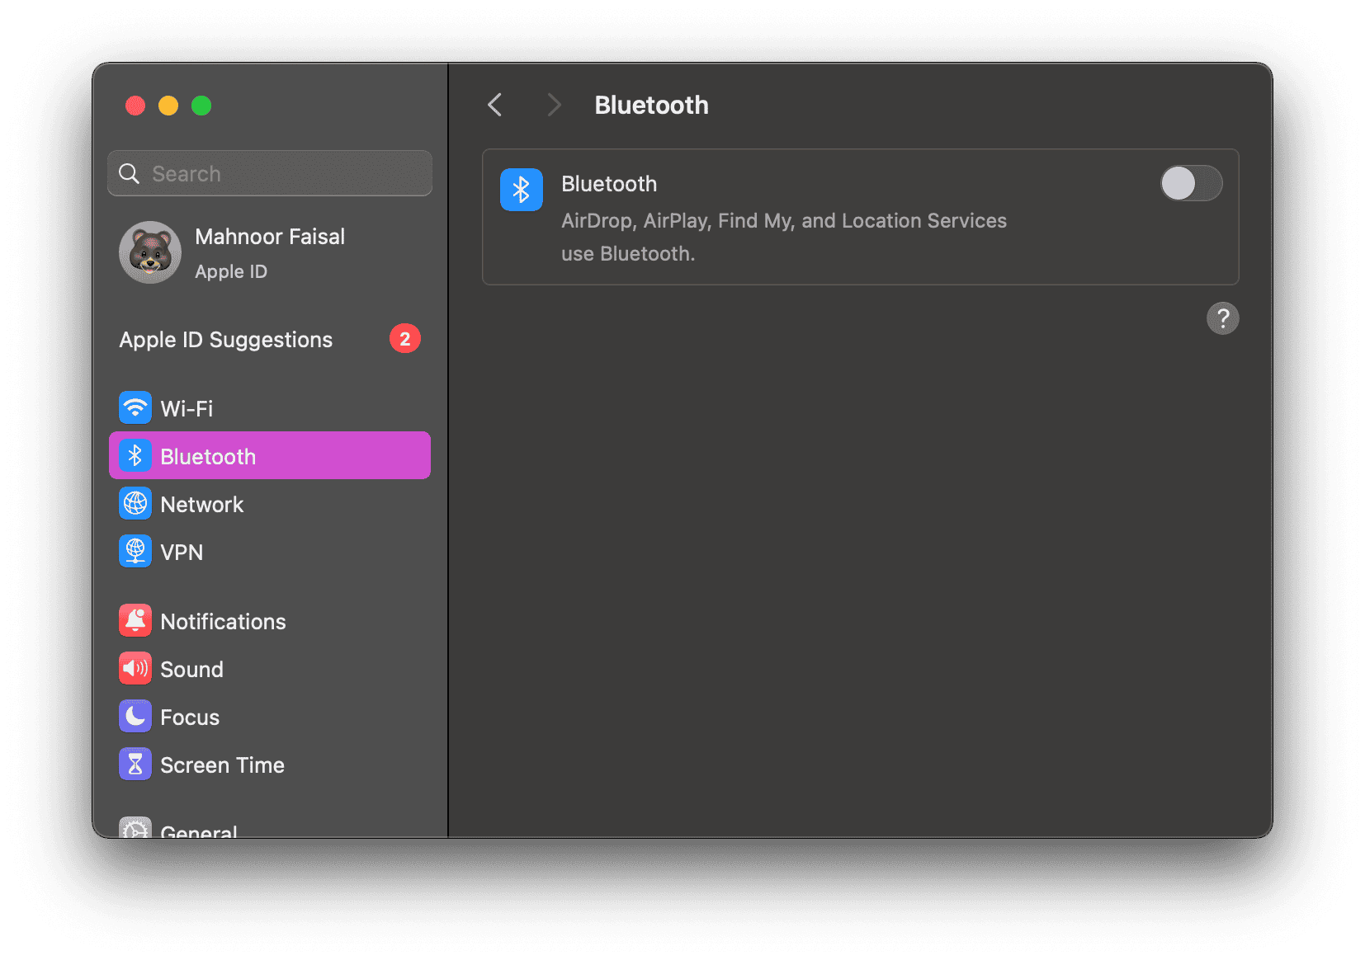Turn on the Bluetooth toggle switch
The height and width of the screenshot is (960, 1365).
1190,183
